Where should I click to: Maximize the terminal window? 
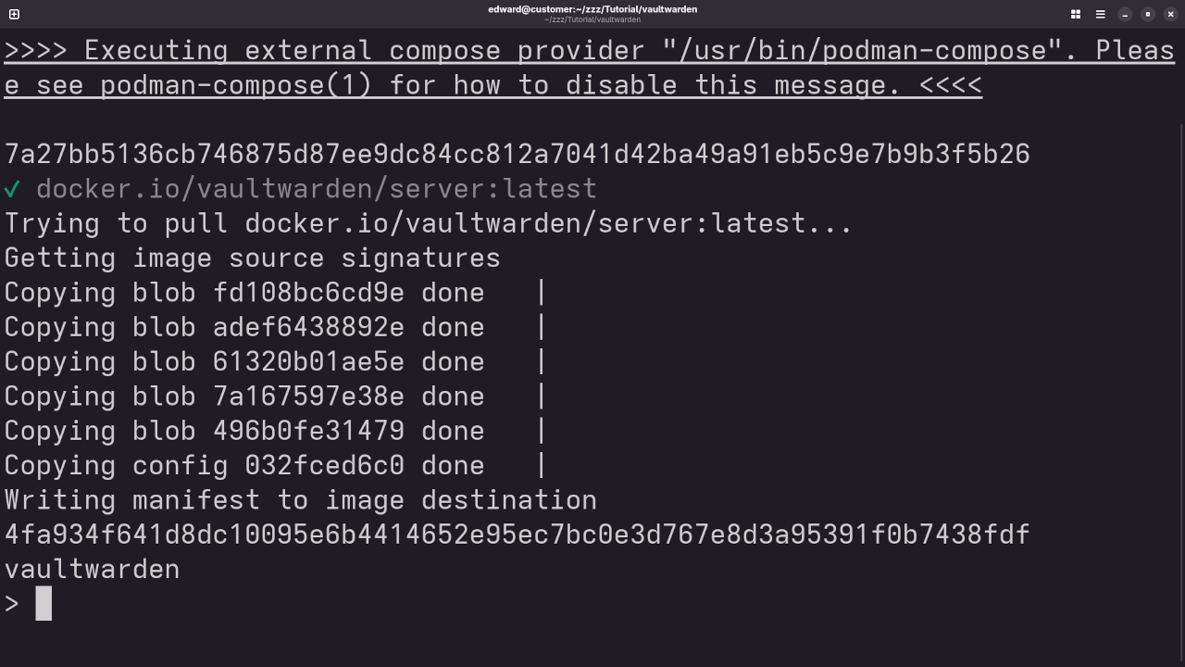pyautogui.click(x=1148, y=14)
